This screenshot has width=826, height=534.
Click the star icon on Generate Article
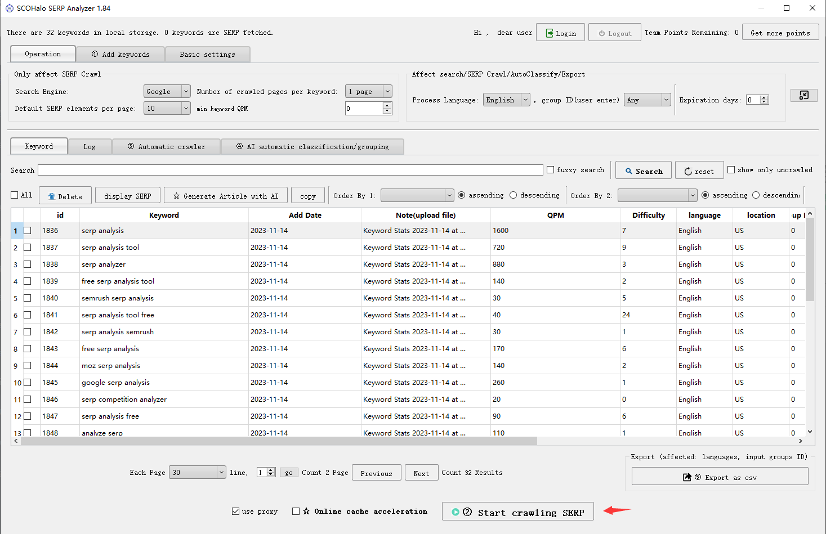coord(177,196)
